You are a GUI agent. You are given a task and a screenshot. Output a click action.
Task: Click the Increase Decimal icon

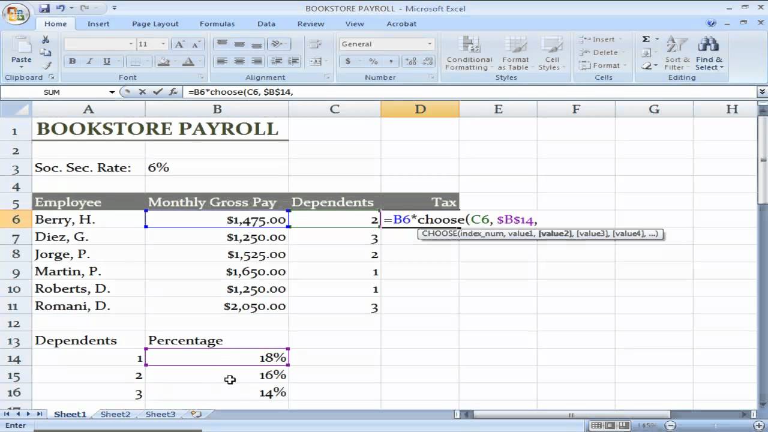tap(411, 61)
